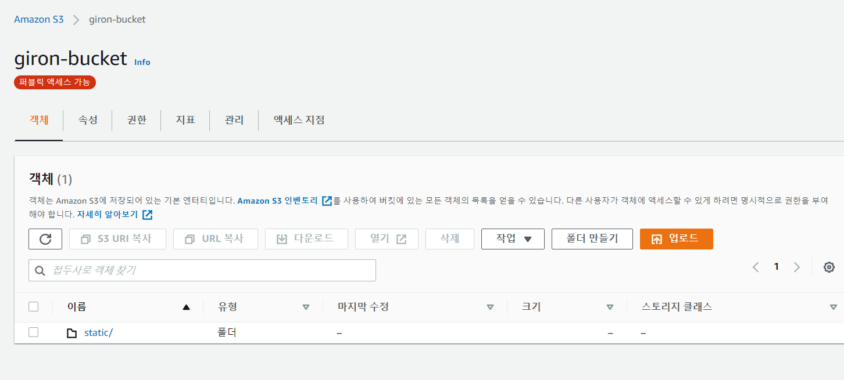Click the 삭제 button
The image size is (844, 380).
(450, 238)
